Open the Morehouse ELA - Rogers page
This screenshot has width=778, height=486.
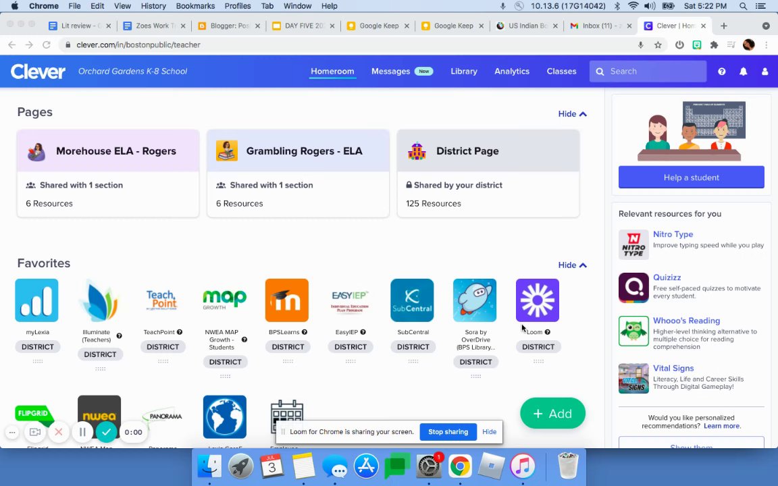click(x=108, y=173)
